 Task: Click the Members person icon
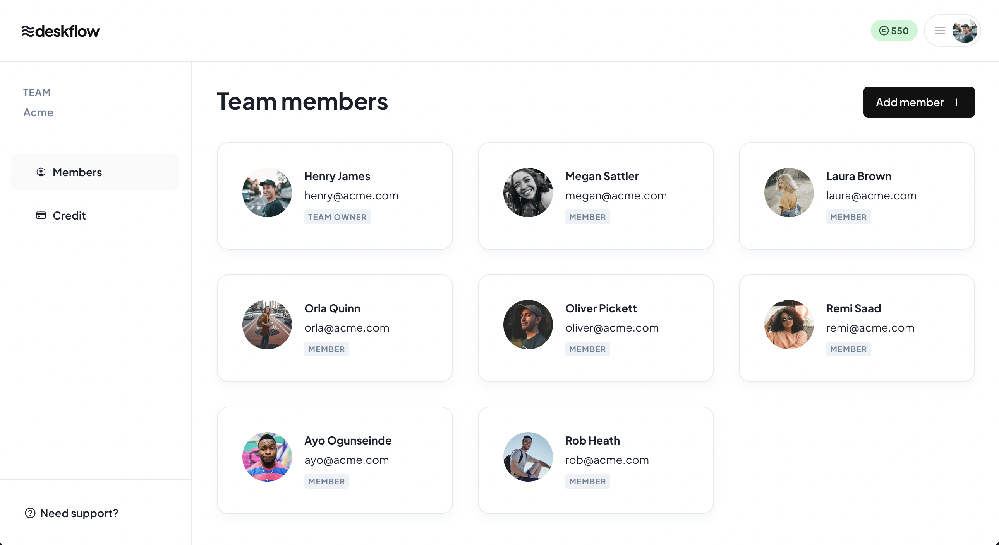[41, 172]
